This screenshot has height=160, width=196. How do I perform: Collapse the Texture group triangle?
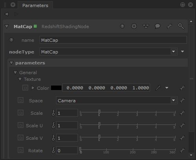[20, 79]
